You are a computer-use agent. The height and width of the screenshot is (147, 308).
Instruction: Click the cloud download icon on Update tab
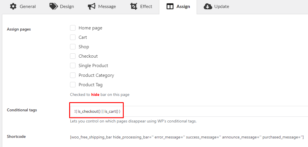[208, 7]
